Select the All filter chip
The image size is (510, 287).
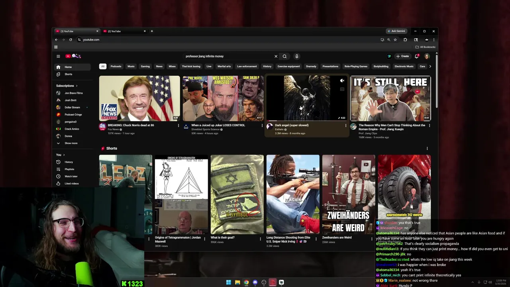tap(103, 67)
